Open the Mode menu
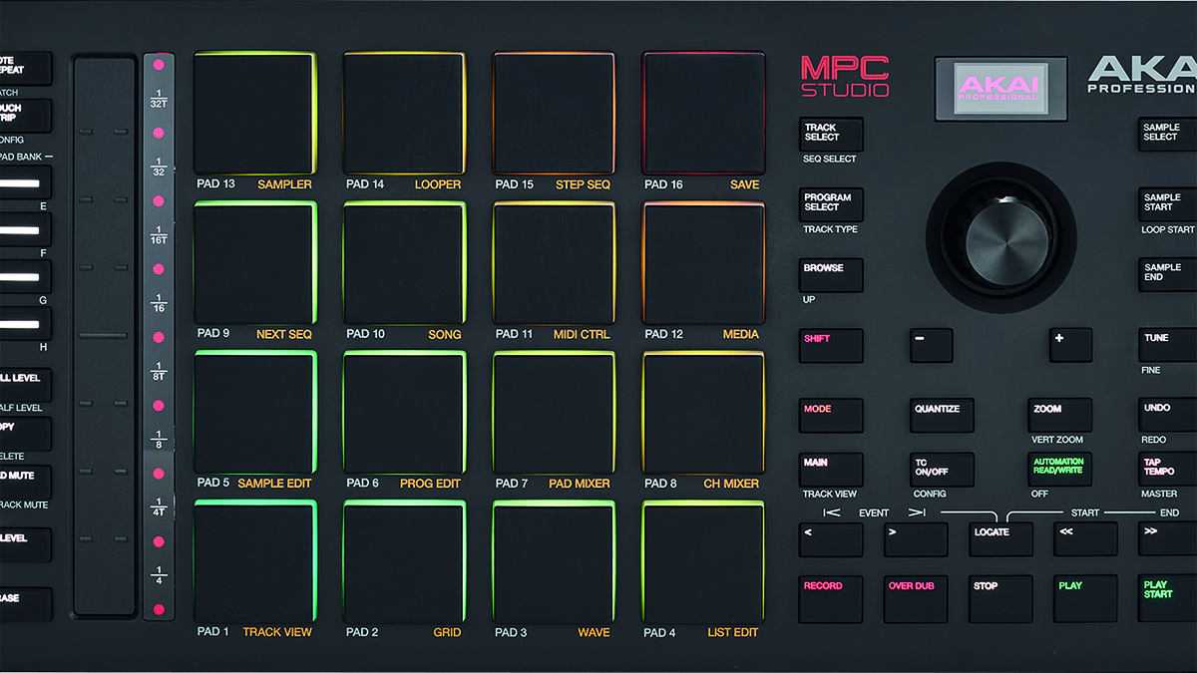 point(830,416)
